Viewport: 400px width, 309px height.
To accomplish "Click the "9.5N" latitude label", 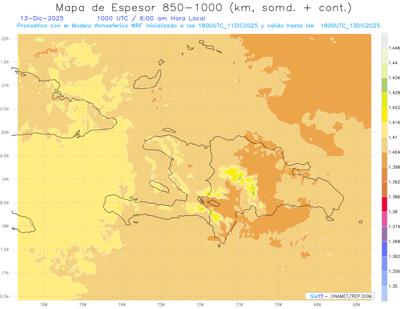I will [5, 156].
